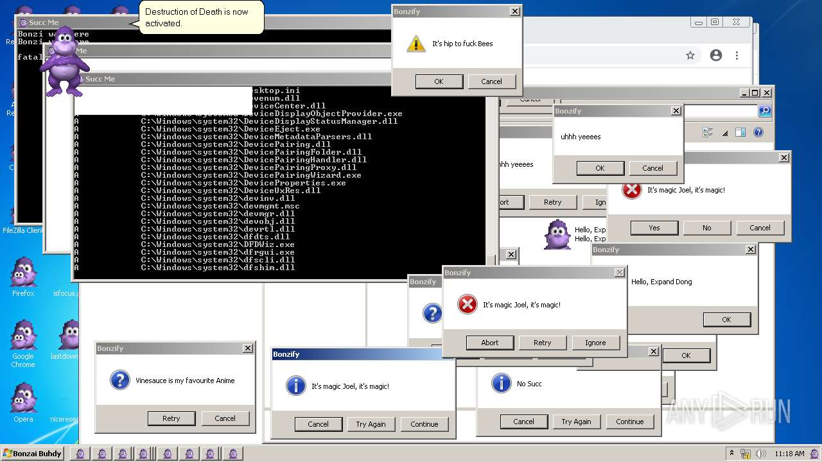The width and height of the screenshot is (822, 462).
Task: Click the Explorer search input field
Action: click(x=722, y=111)
